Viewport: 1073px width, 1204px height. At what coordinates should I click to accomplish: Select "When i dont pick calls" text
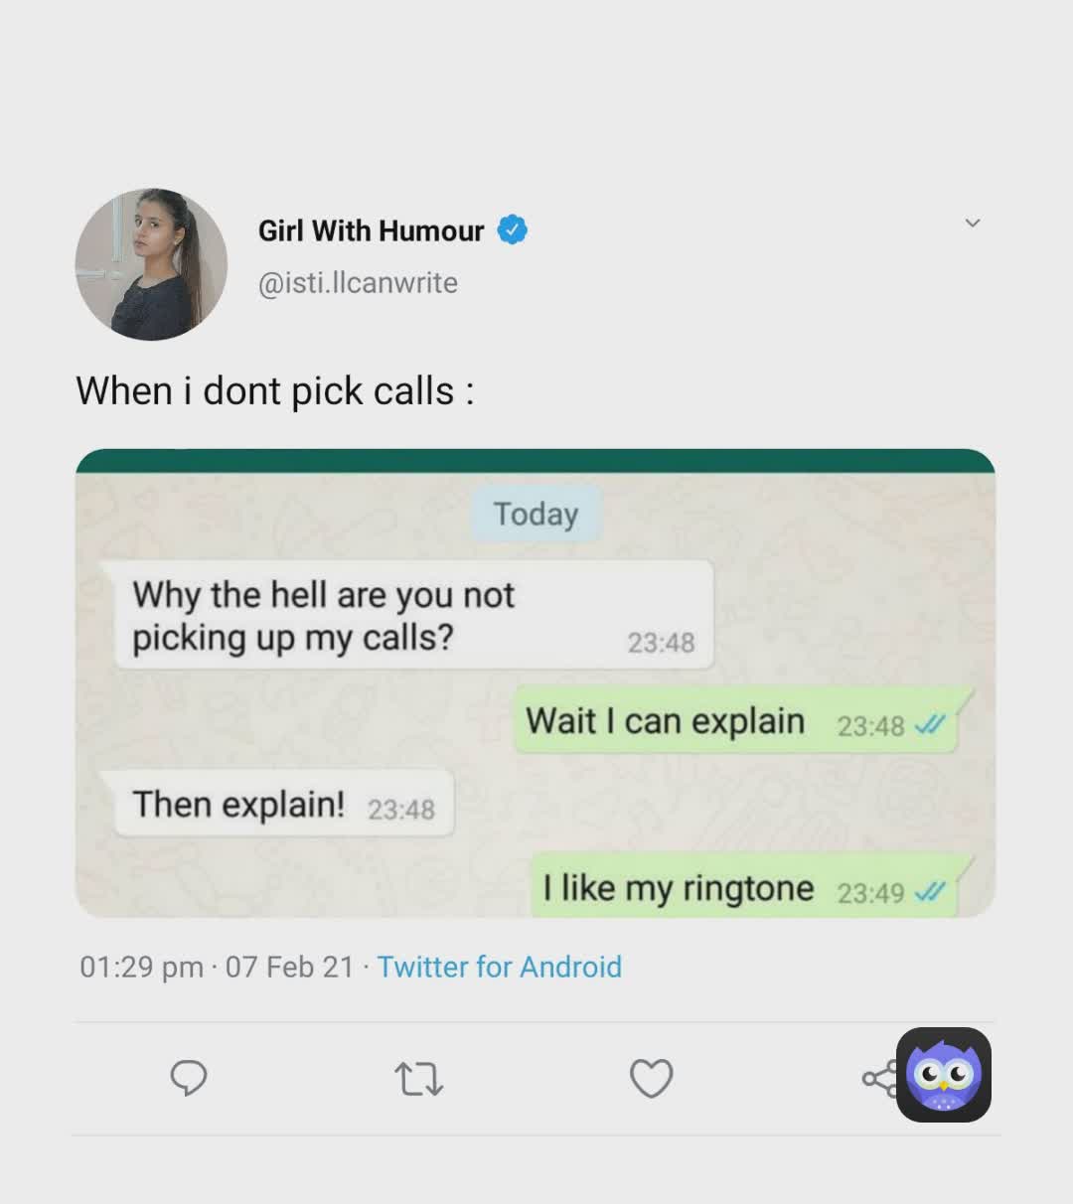[265, 391]
